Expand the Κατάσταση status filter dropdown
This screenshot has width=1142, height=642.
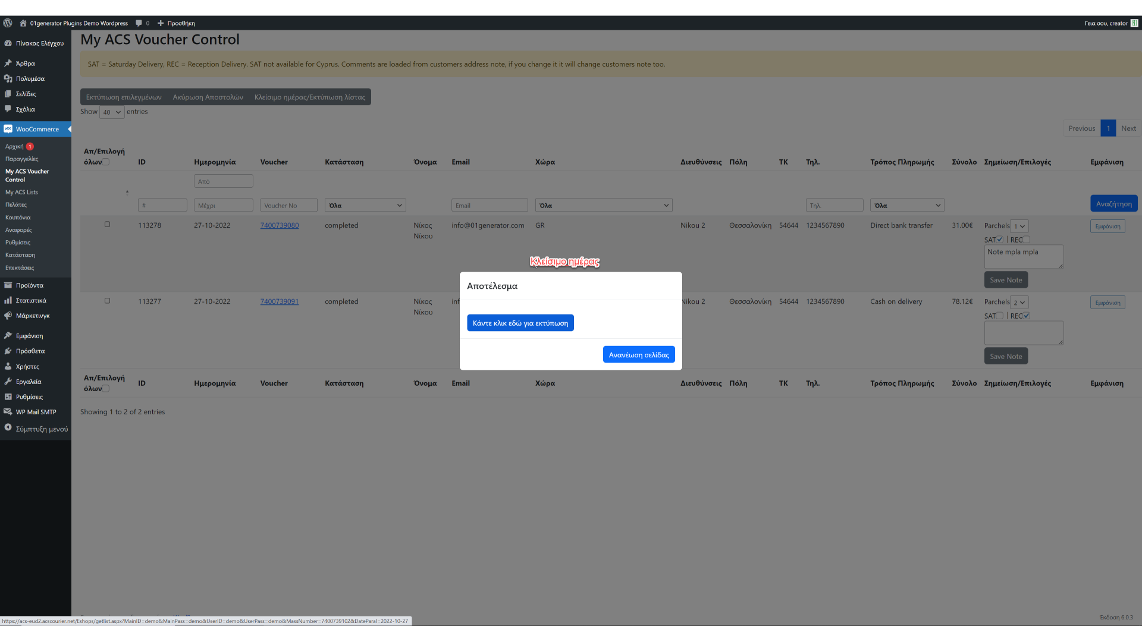(x=365, y=205)
